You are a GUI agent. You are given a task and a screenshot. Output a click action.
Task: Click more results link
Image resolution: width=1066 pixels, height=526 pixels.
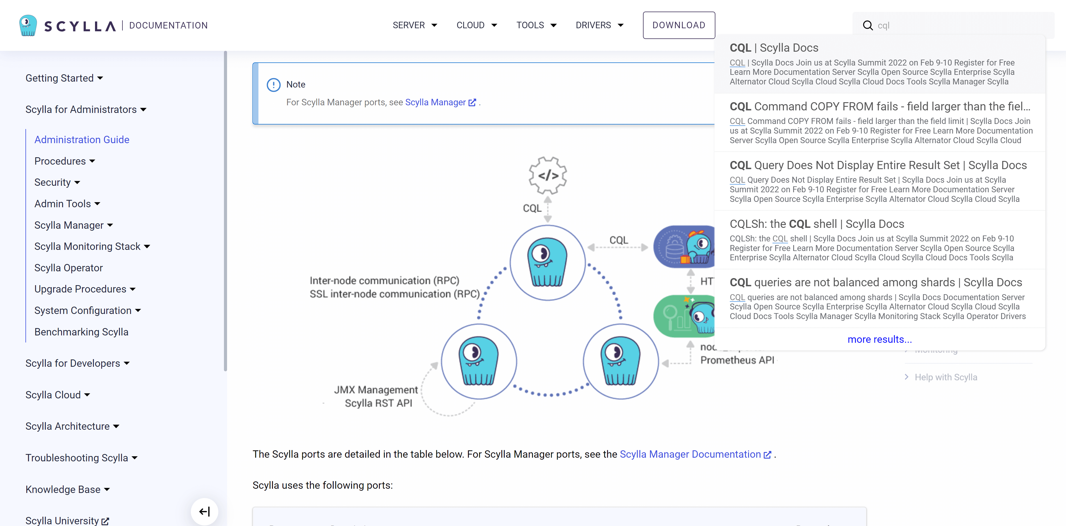(x=880, y=339)
